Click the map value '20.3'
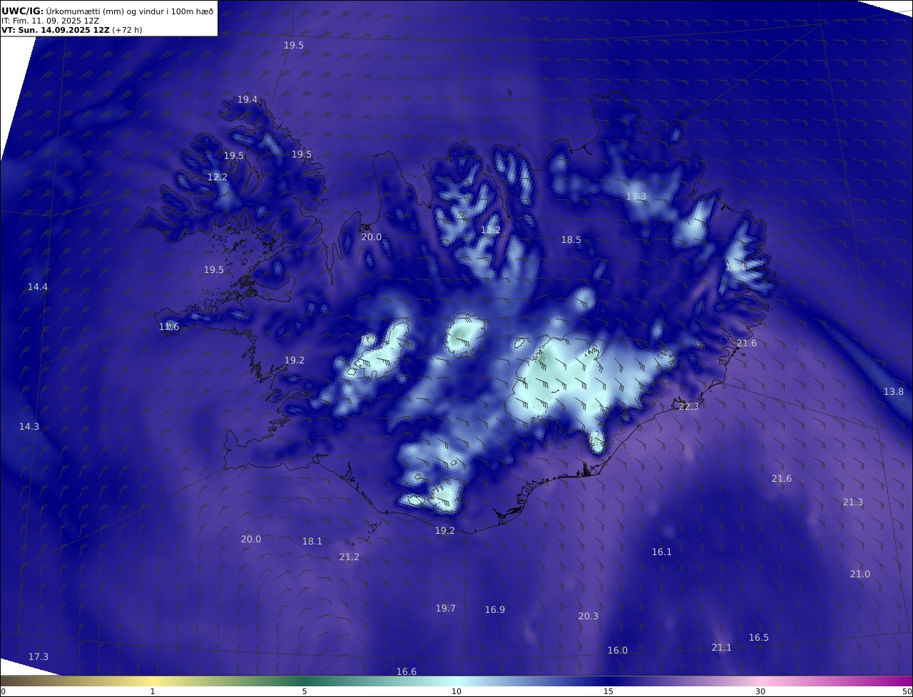This screenshot has height=697, width=913. tap(588, 616)
